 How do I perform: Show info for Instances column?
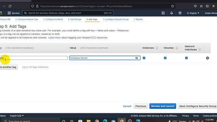pyautogui.click(x=157, y=48)
